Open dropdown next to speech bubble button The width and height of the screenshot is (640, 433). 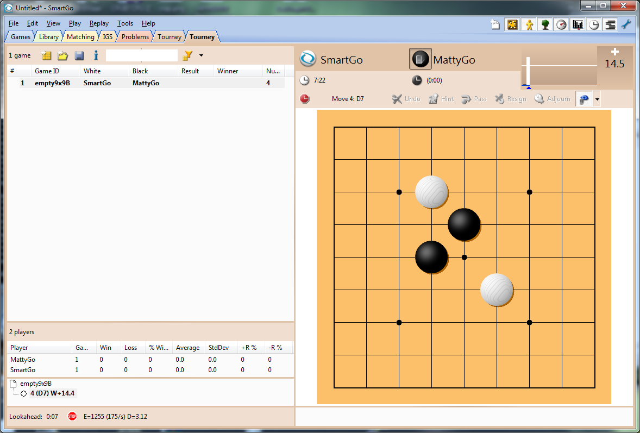(597, 99)
